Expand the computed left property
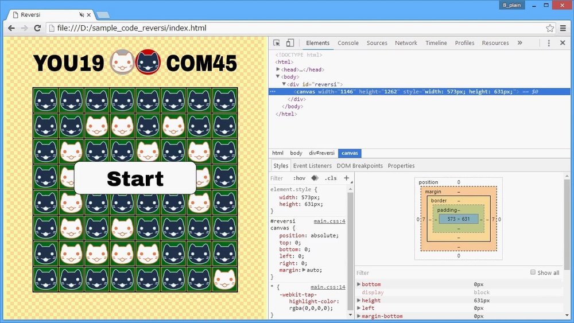The image size is (574, 323). [x=359, y=308]
